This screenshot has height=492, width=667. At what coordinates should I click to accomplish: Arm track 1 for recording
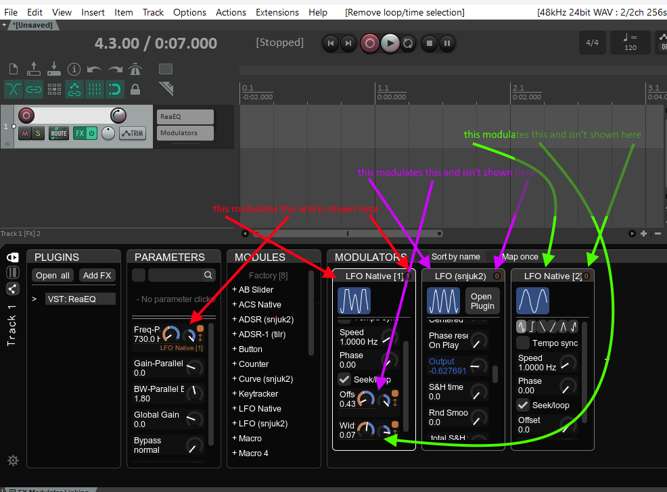click(26, 116)
